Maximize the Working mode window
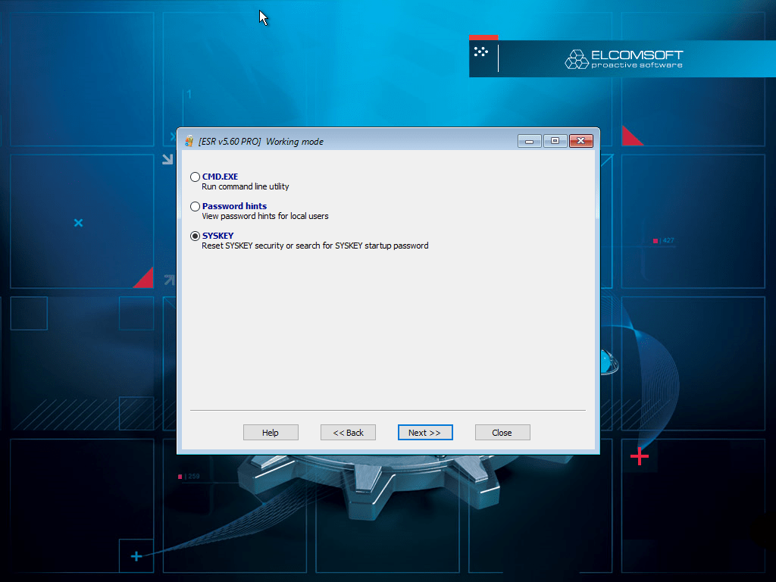The image size is (776, 582). (x=555, y=141)
